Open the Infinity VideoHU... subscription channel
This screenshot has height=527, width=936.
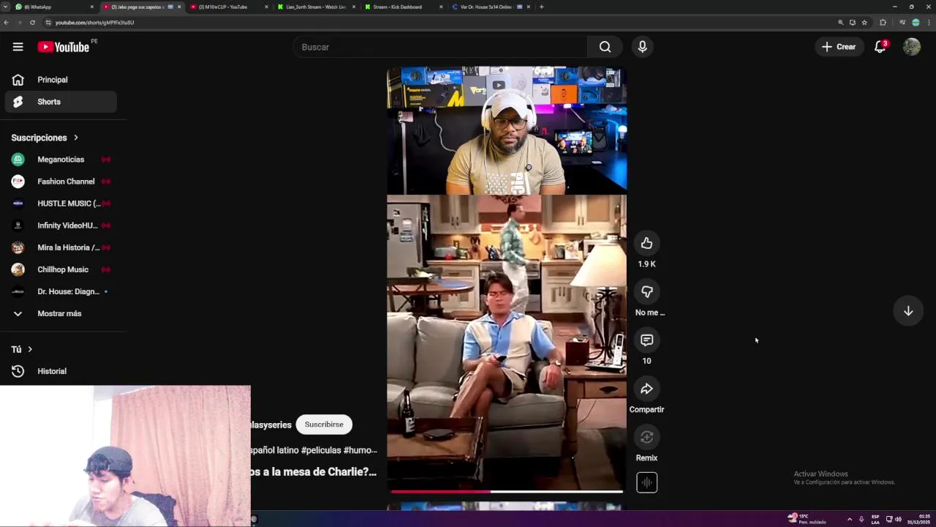tap(61, 225)
